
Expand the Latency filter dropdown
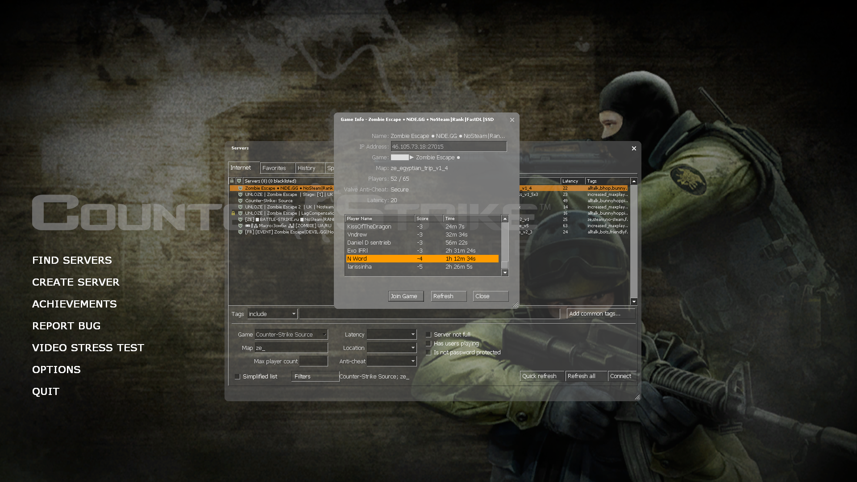click(x=391, y=334)
